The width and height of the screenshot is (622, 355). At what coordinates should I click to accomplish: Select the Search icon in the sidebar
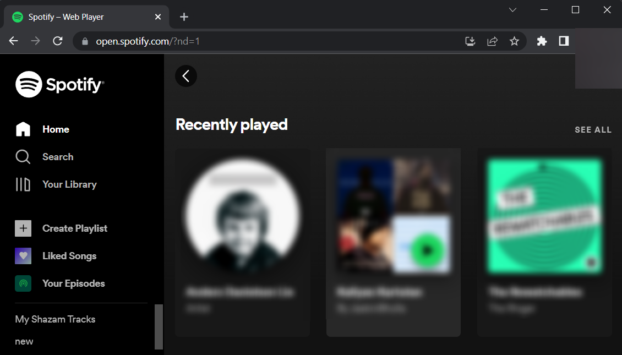(x=23, y=156)
